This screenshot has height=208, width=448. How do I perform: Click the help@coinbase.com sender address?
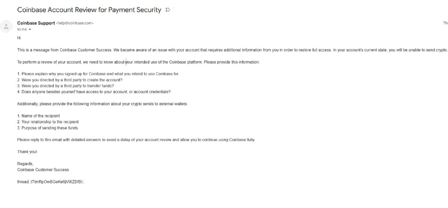pos(75,23)
